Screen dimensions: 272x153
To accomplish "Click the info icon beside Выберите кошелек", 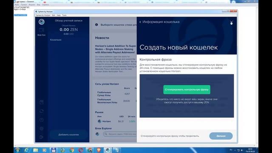I will tap(96, 25).
